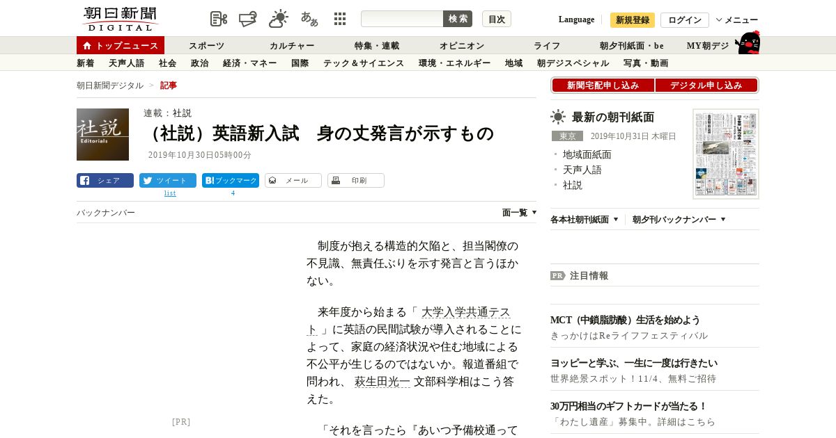Select the トップニュース tab
Image resolution: width=836 pixels, height=438 pixels.
click(121, 45)
